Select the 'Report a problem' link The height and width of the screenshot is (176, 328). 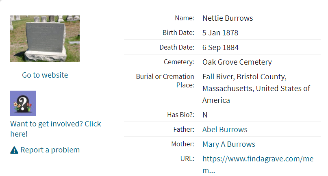pyautogui.click(x=50, y=150)
